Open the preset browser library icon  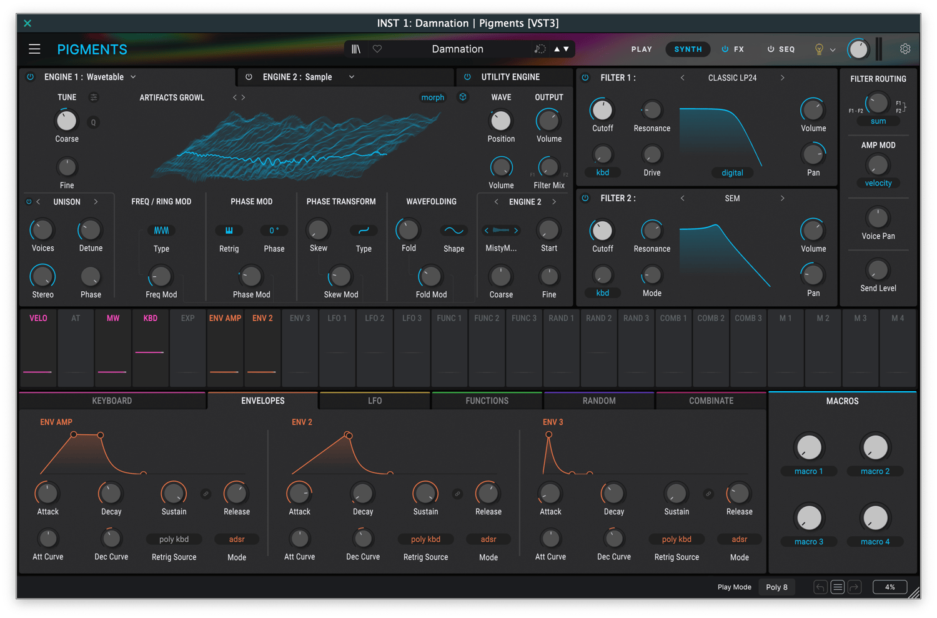[356, 49]
